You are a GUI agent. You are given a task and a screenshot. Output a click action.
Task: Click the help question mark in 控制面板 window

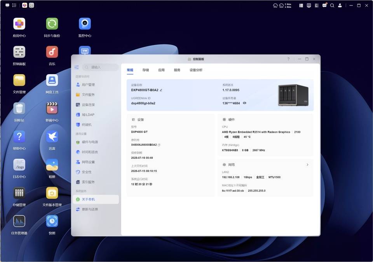coord(288,59)
